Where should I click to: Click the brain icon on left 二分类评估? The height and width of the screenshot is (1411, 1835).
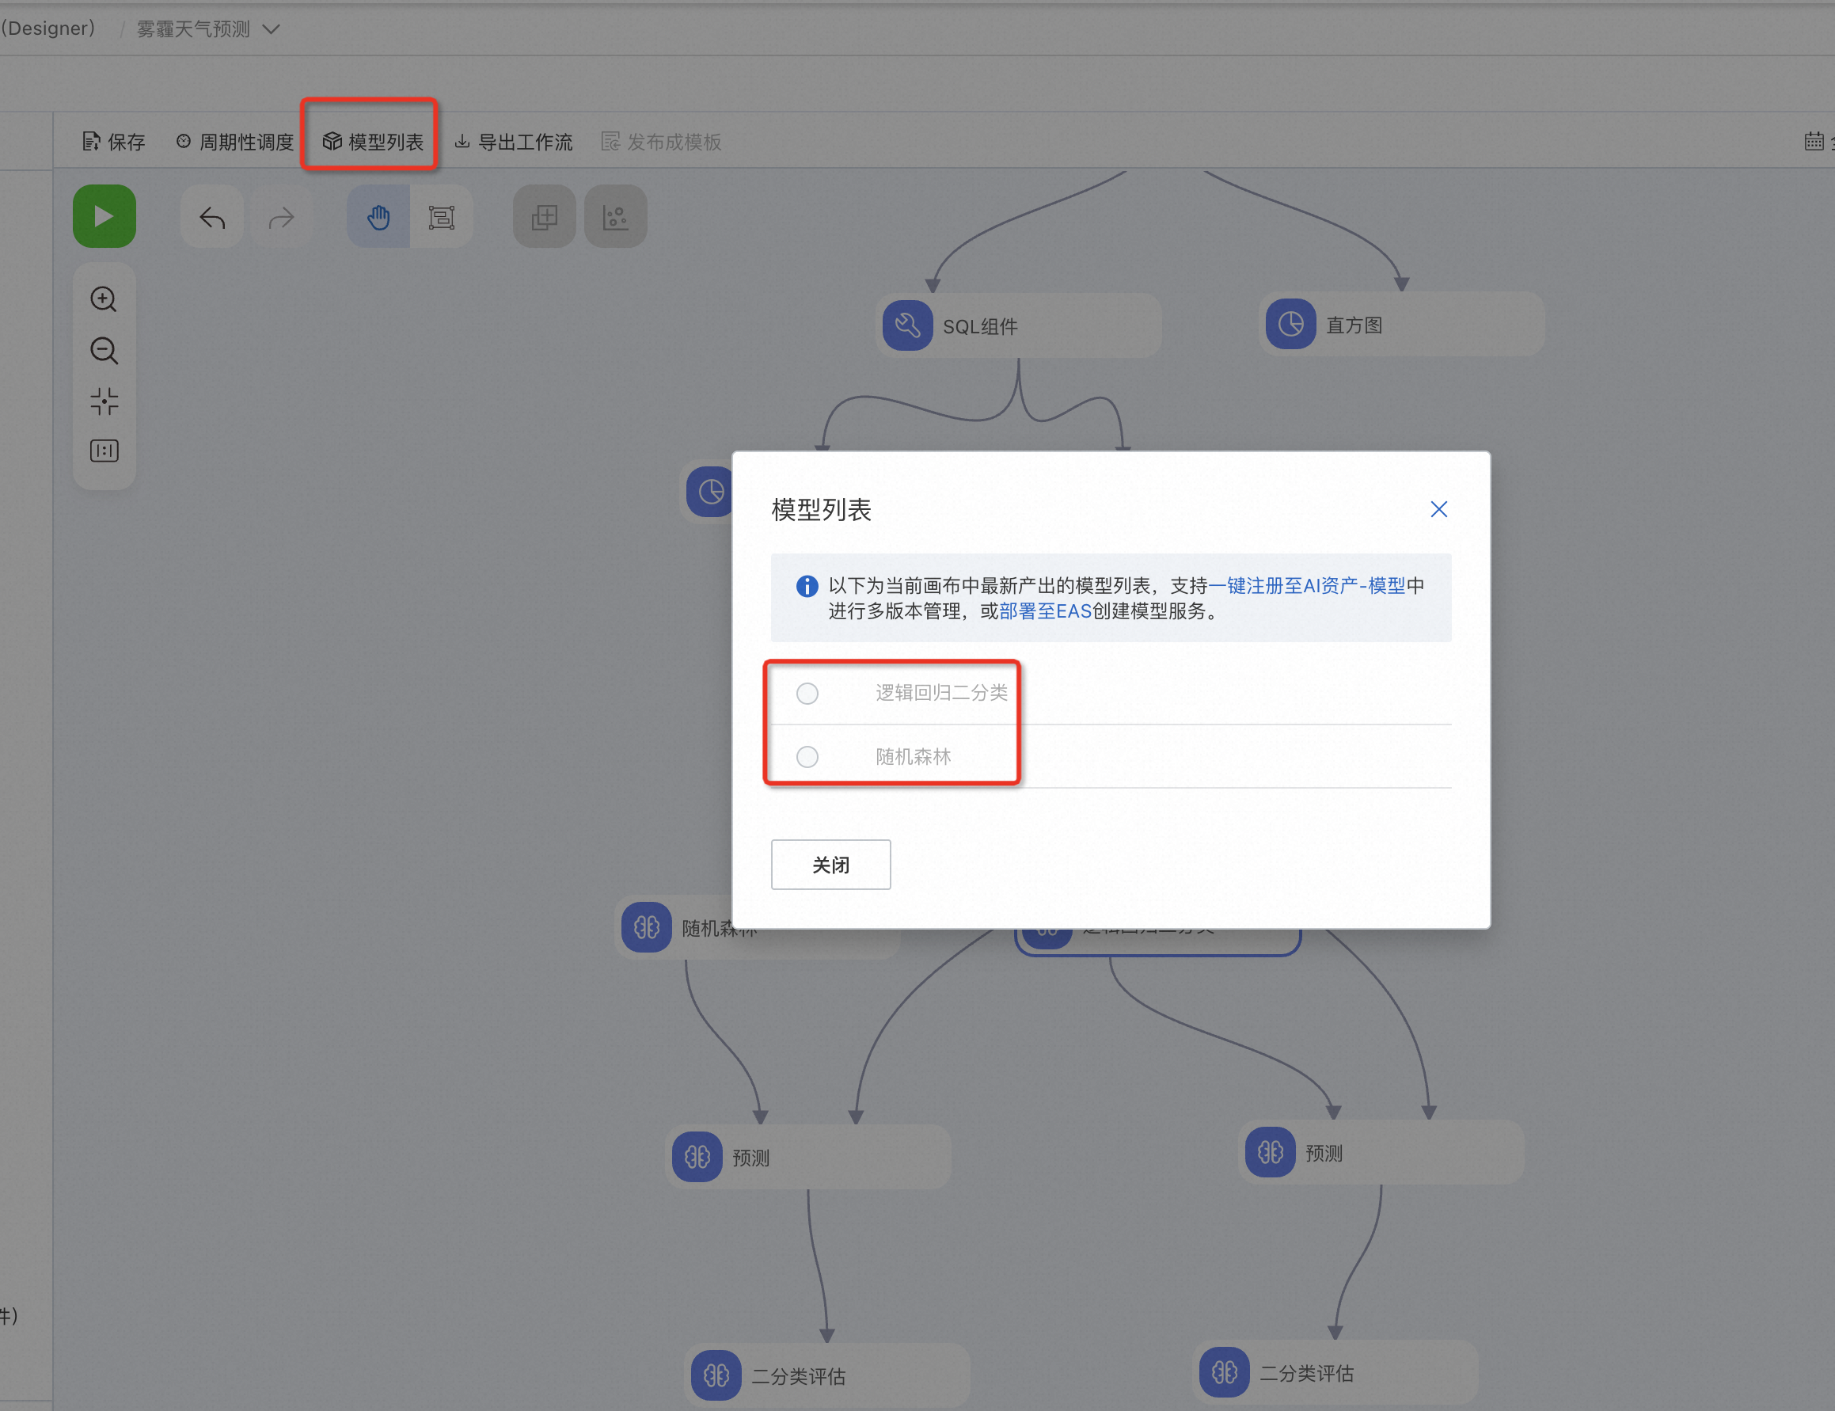point(716,1375)
